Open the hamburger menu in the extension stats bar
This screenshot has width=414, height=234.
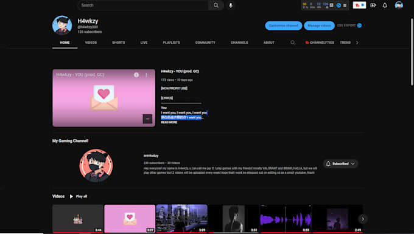click(345, 5)
